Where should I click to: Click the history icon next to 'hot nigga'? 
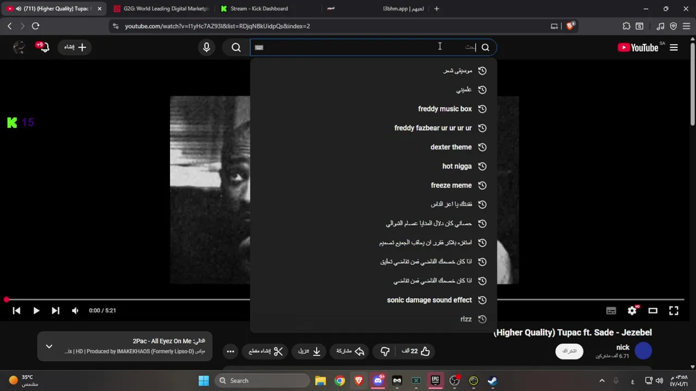coord(482,166)
